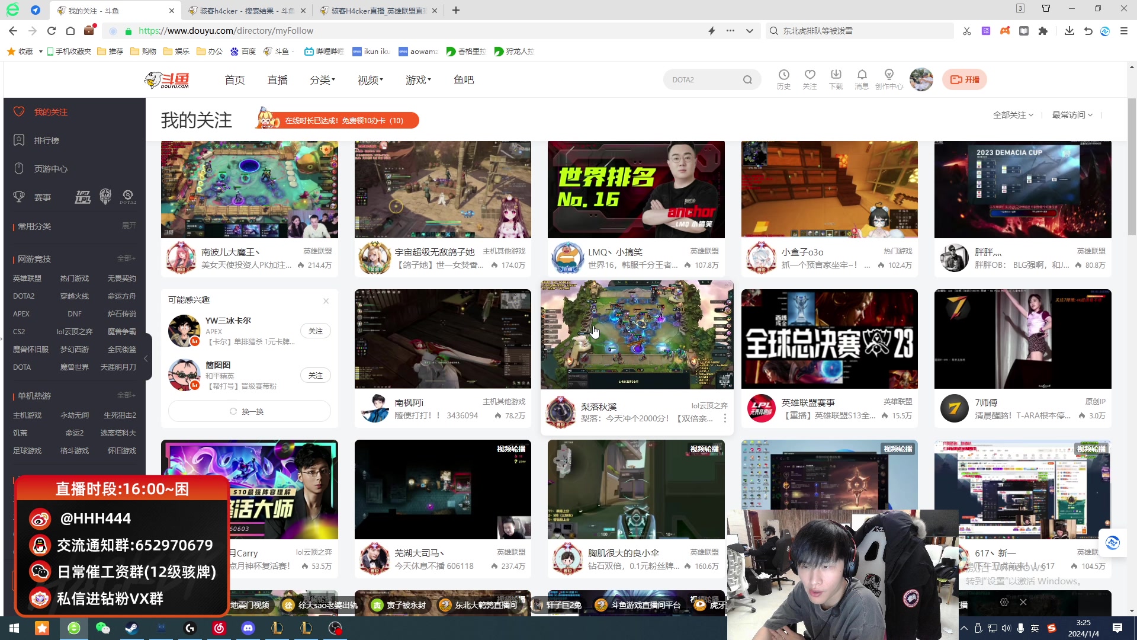Follow YW三冰卡尔 with 关注 button
The image size is (1137, 640).
(x=316, y=331)
